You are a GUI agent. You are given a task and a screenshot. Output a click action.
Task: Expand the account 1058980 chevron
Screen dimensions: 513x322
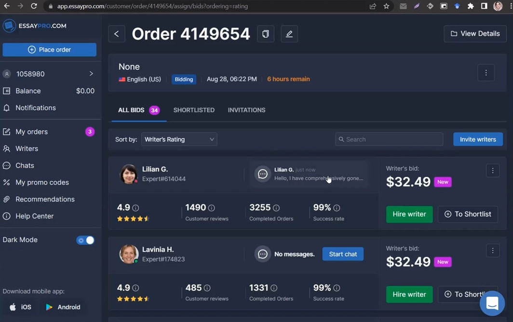91,74
